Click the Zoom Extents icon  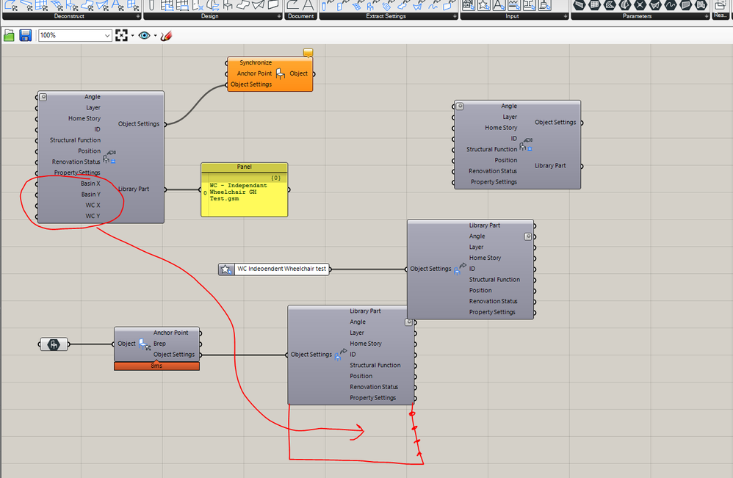coord(121,35)
